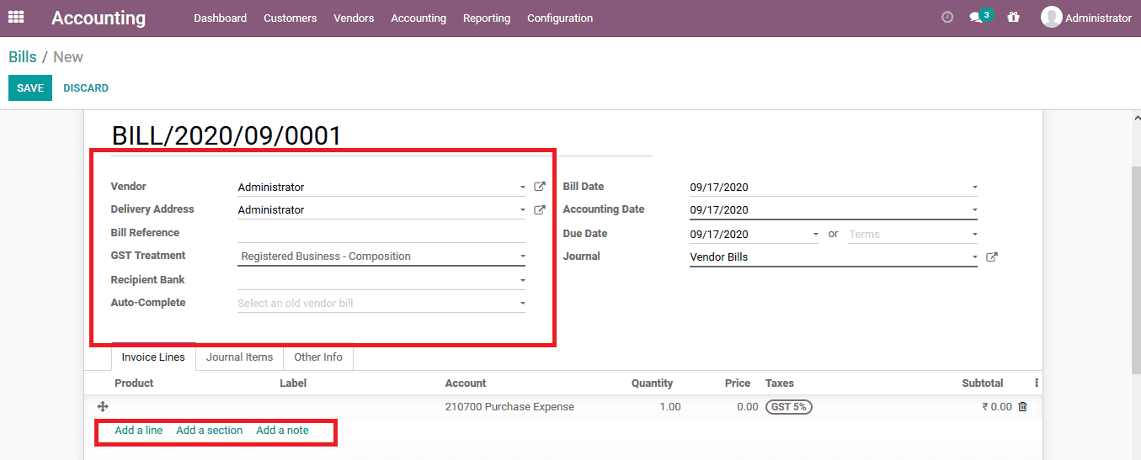Open the Configuration menu
Image resolution: width=1141 pixels, height=460 pixels.
pos(560,18)
